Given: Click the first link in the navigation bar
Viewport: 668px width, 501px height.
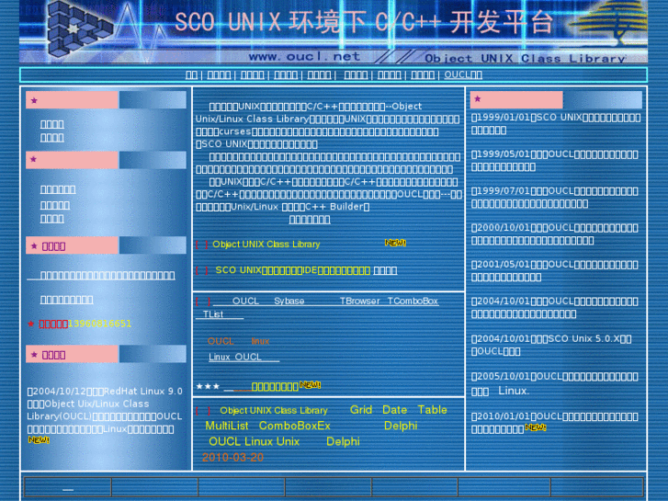Looking at the screenshot, I should click(191, 74).
